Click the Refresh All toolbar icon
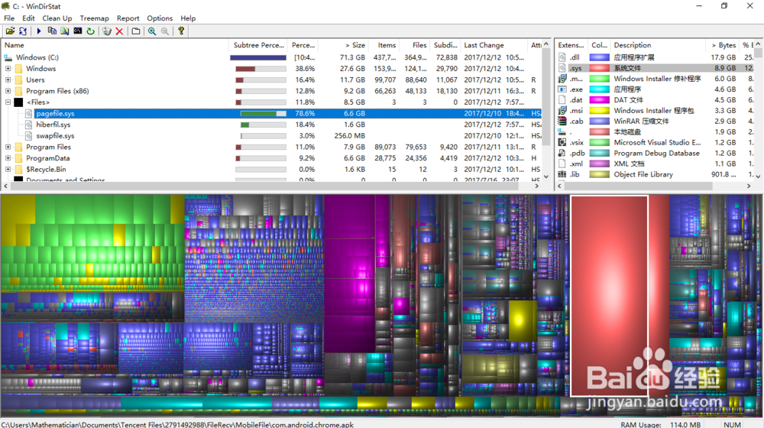The image size is (764, 428). click(x=23, y=31)
